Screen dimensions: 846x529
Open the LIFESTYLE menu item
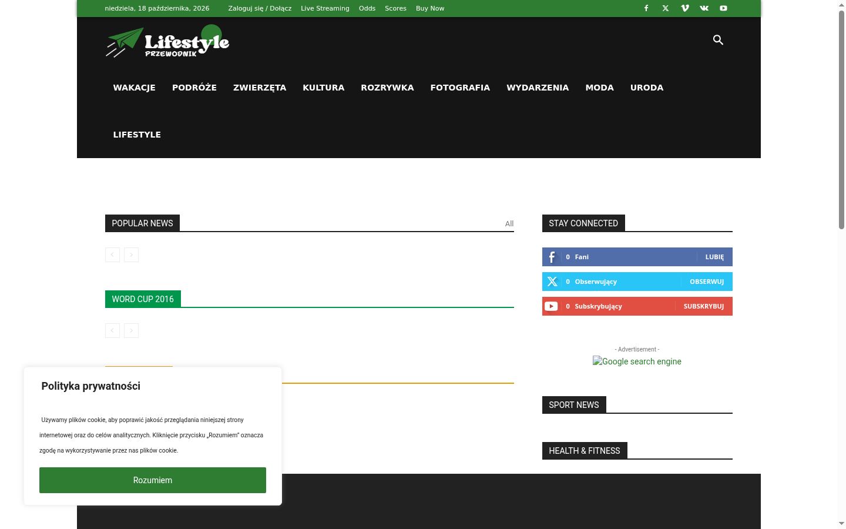tap(137, 135)
